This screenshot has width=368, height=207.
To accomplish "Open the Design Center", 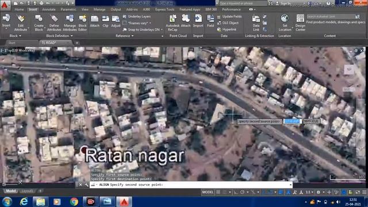I will coord(300,23).
